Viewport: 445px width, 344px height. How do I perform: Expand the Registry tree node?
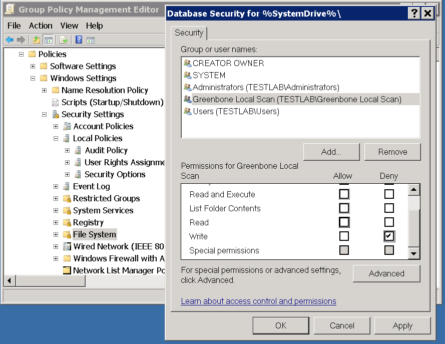click(56, 222)
